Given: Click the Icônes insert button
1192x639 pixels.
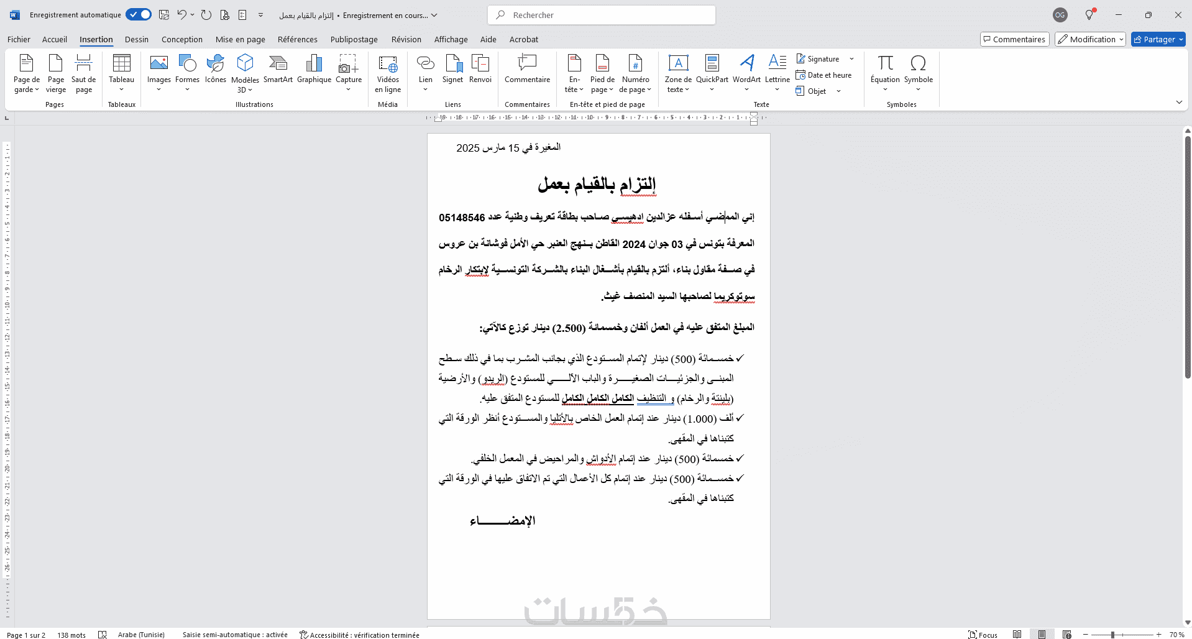Looking at the screenshot, I should [x=216, y=69].
